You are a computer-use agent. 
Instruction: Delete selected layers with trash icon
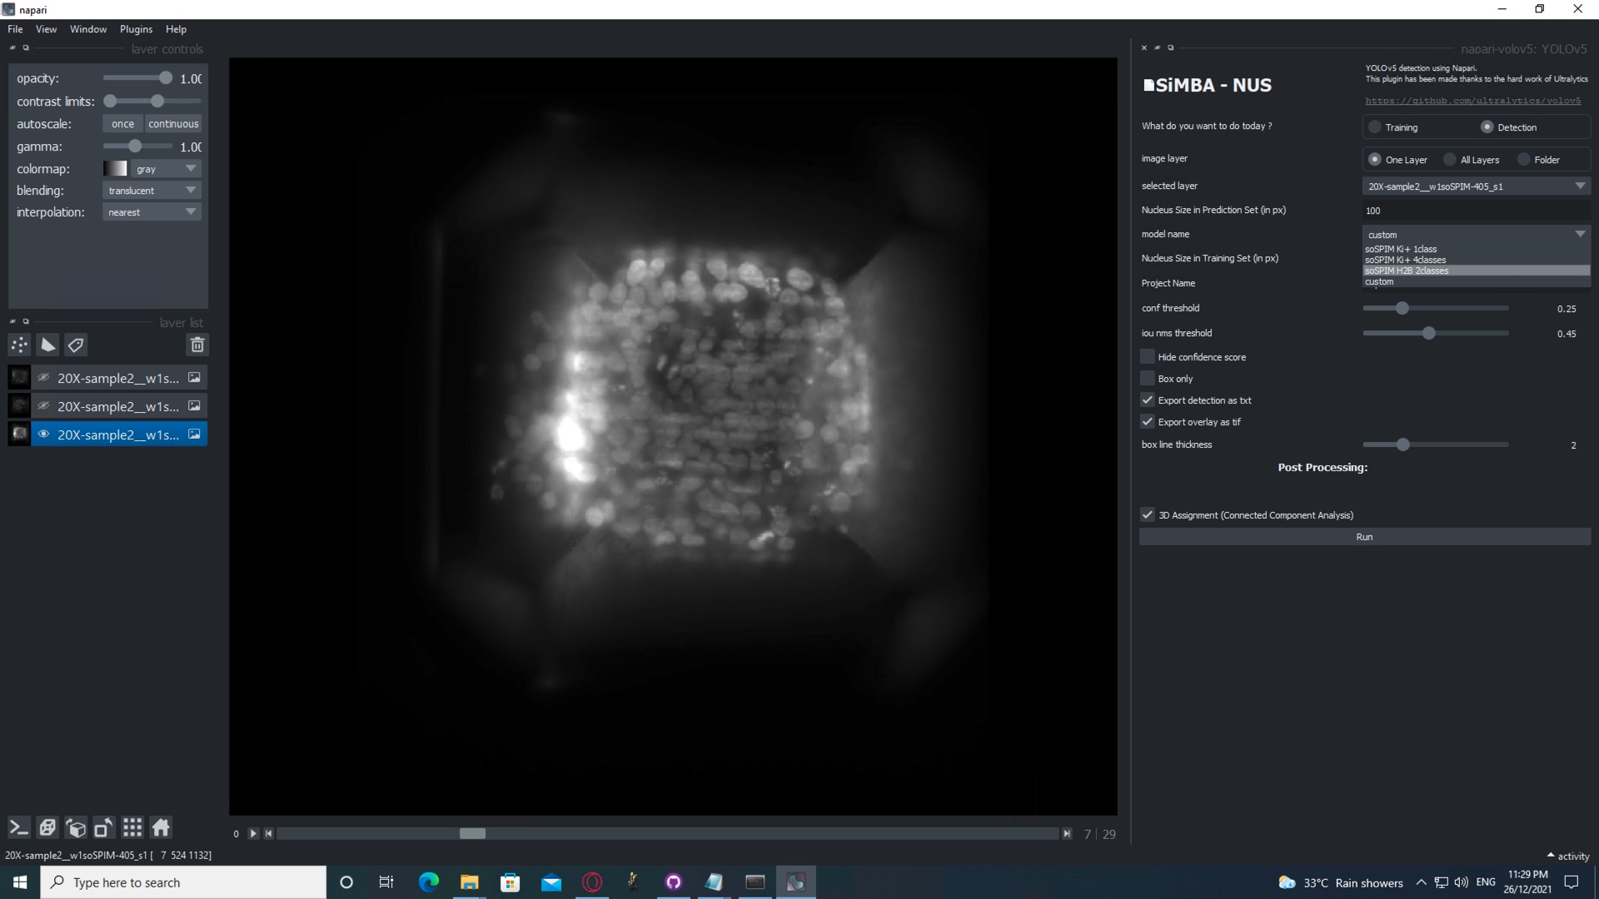pos(197,345)
